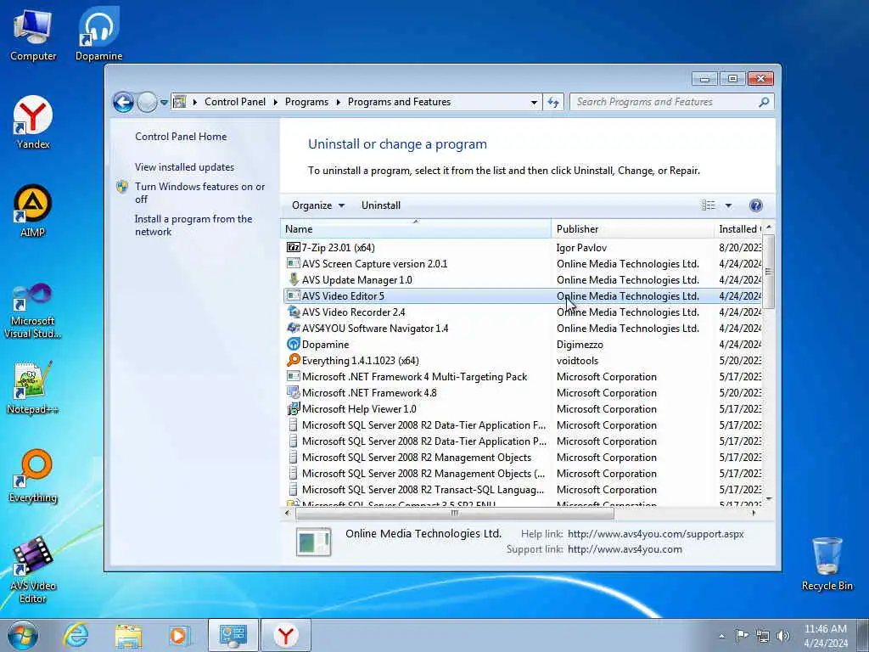Open the Organize dropdown menu
This screenshot has height=652, width=869.
[318, 205]
